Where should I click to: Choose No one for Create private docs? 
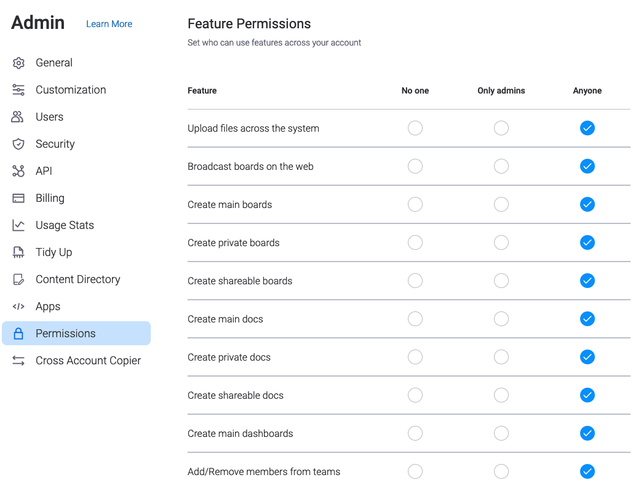pos(415,357)
